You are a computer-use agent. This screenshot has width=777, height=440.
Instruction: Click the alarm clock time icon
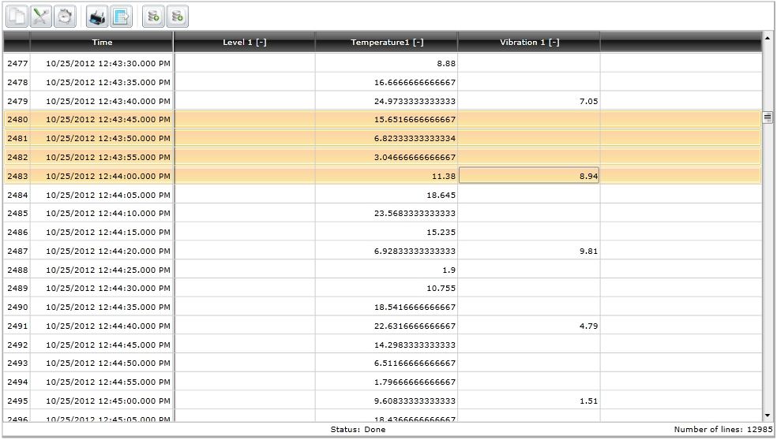pos(66,16)
